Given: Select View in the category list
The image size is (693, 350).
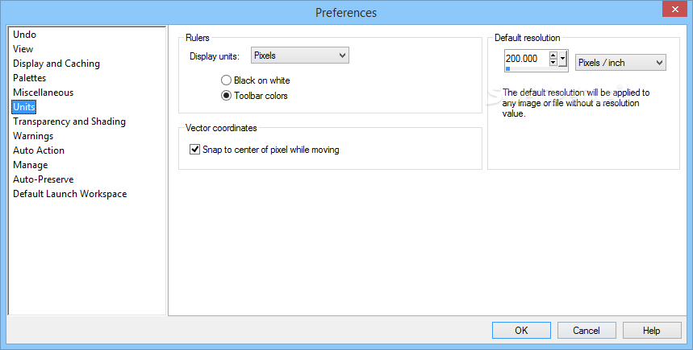Looking at the screenshot, I should point(23,49).
